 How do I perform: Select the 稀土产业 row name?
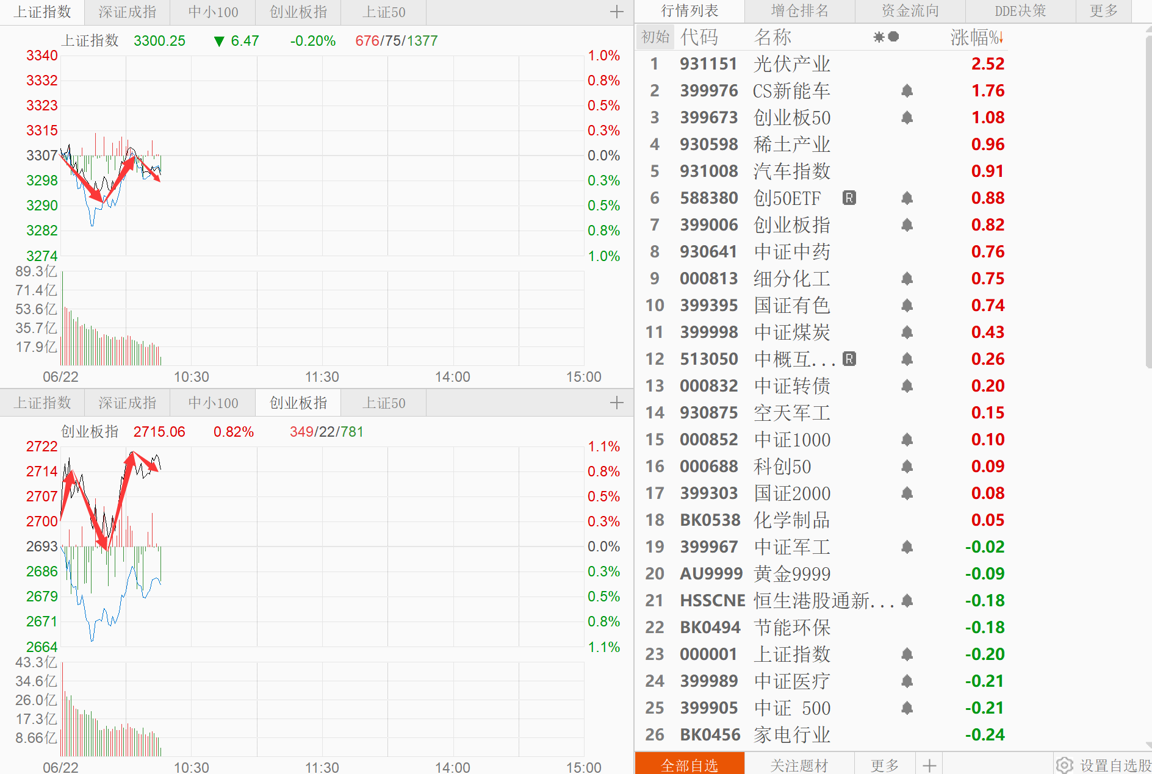point(792,145)
